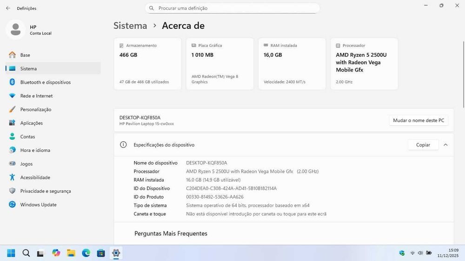Click the Base home icon
This screenshot has height=261, width=465.
coord(12,55)
